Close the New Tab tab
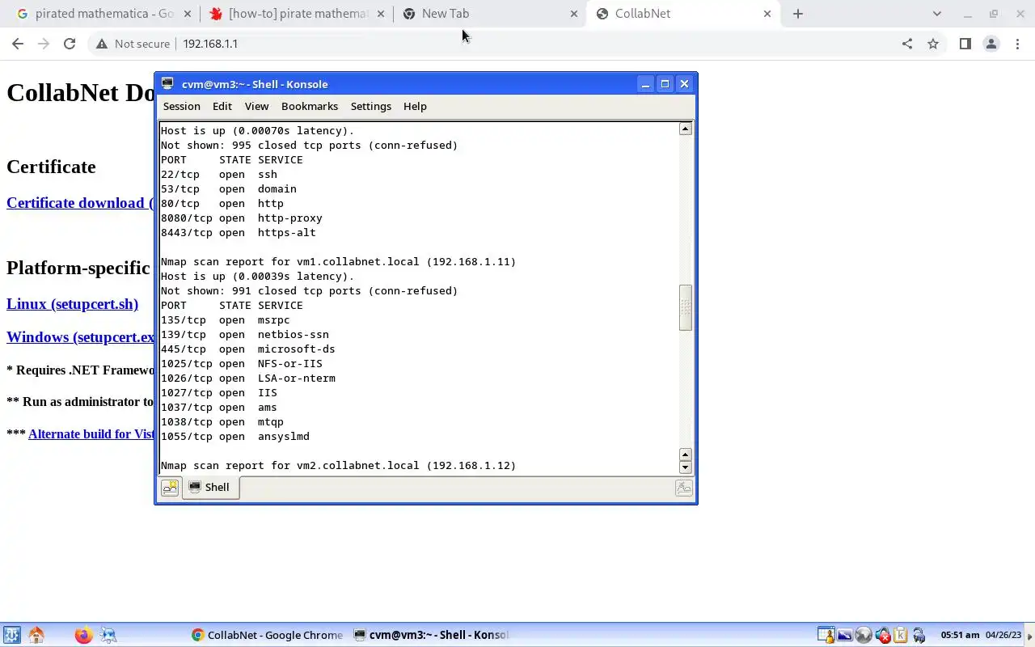Screen dimensions: 1035x647 point(574,14)
